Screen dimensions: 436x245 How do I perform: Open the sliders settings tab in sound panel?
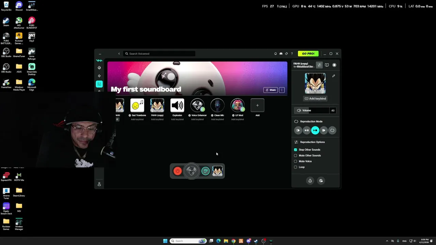tap(319, 65)
